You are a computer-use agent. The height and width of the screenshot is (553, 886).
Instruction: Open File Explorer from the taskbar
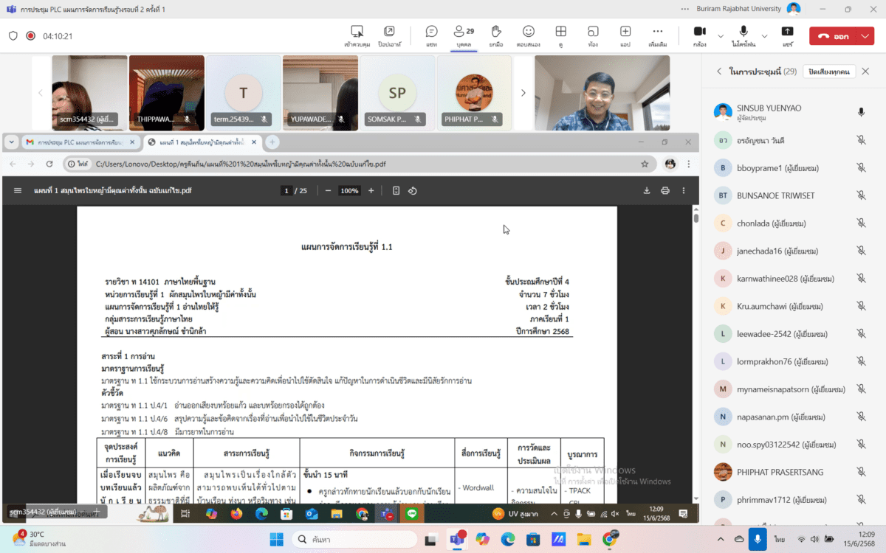(x=584, y=539)
